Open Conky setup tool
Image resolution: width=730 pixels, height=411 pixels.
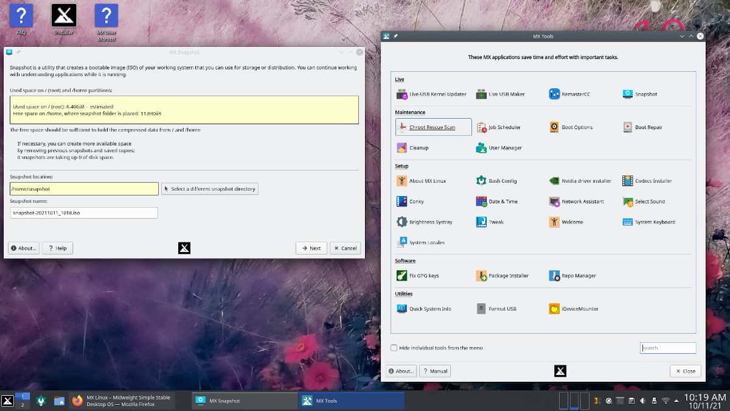click(x=410, y=202)
